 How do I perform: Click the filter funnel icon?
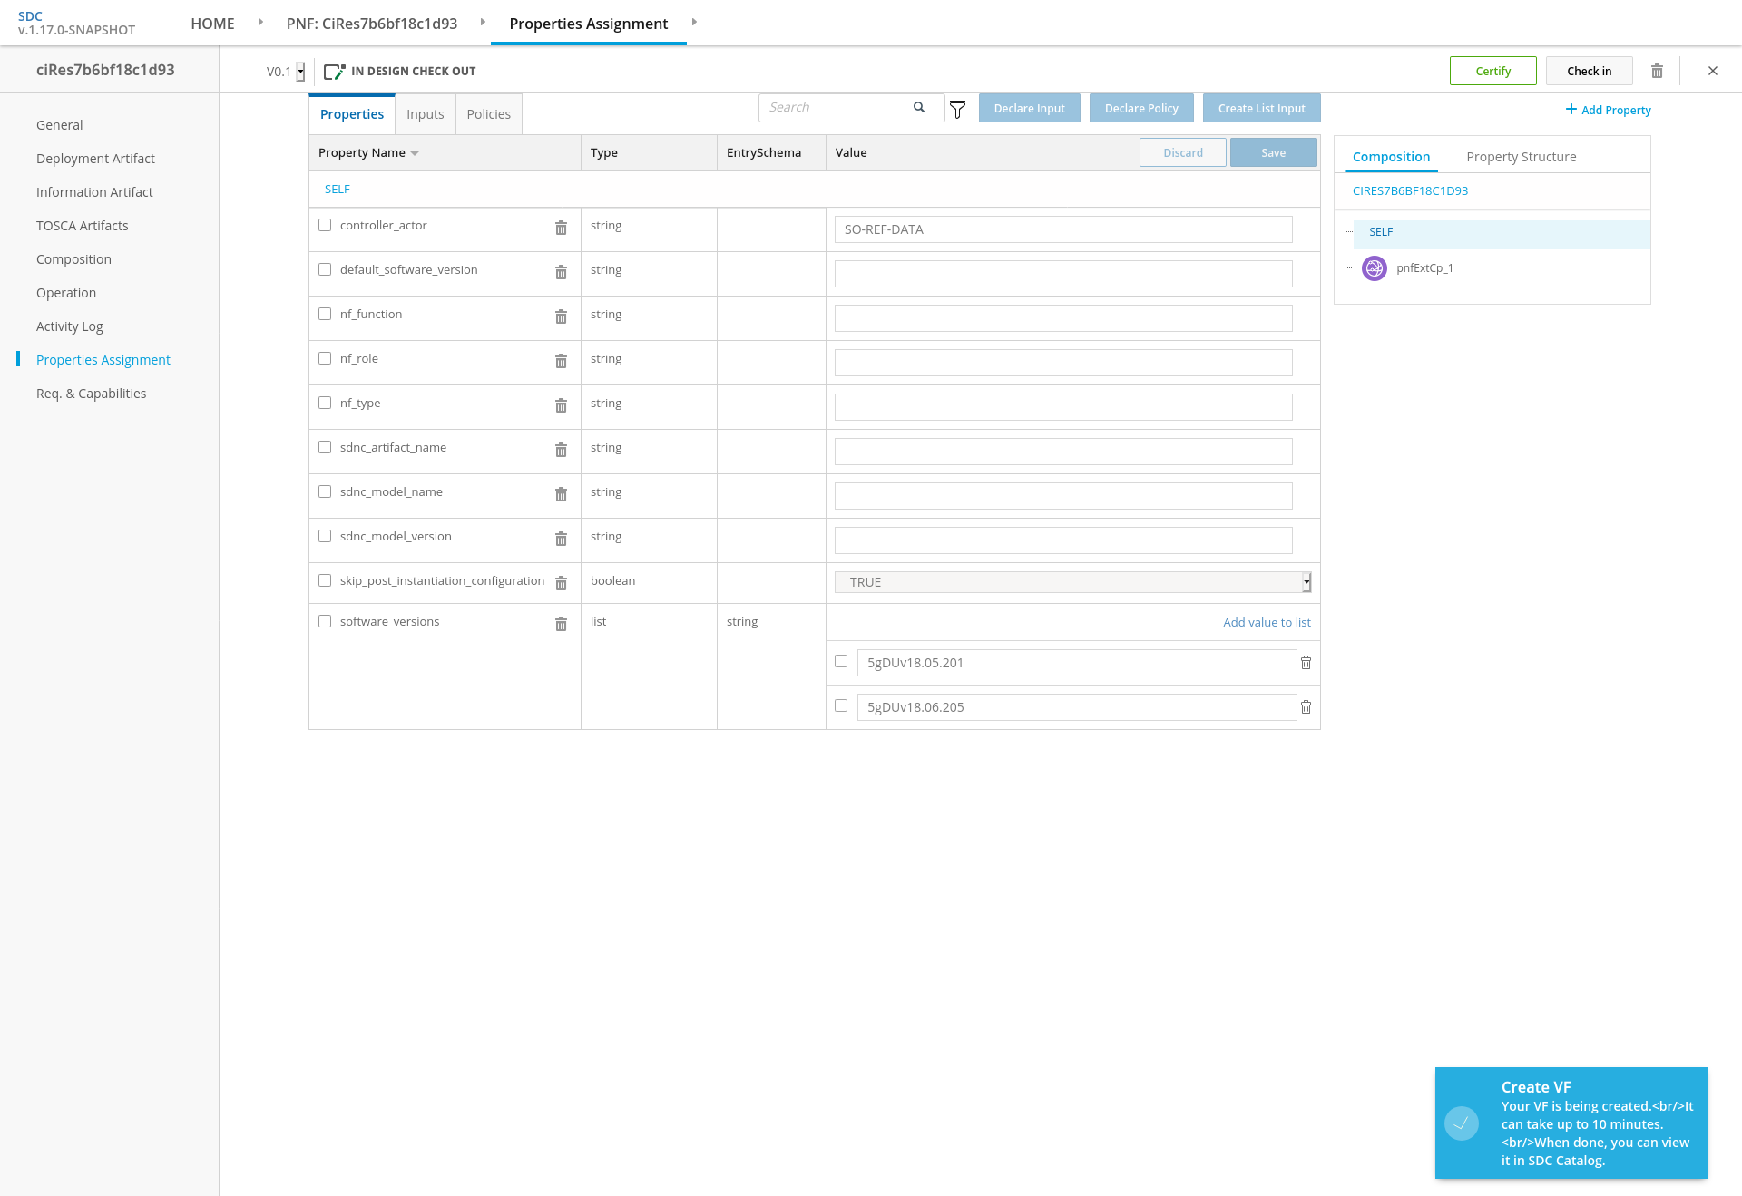(957, 110)
